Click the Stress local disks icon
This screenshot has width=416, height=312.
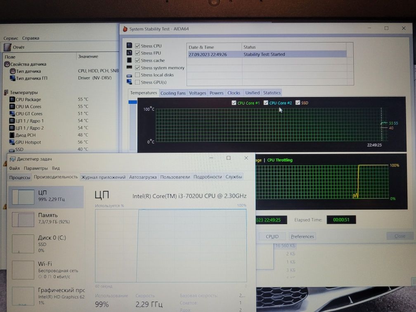coord(129,76)
